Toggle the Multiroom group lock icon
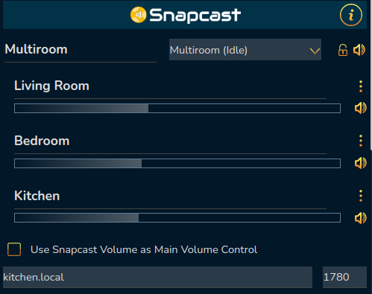The image size is (372, 294). point(343,50)
